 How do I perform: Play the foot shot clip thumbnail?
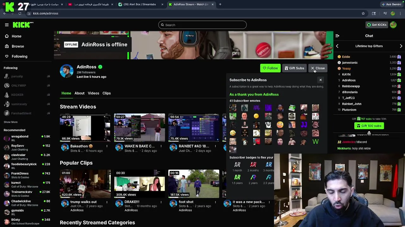coord(194,184)
